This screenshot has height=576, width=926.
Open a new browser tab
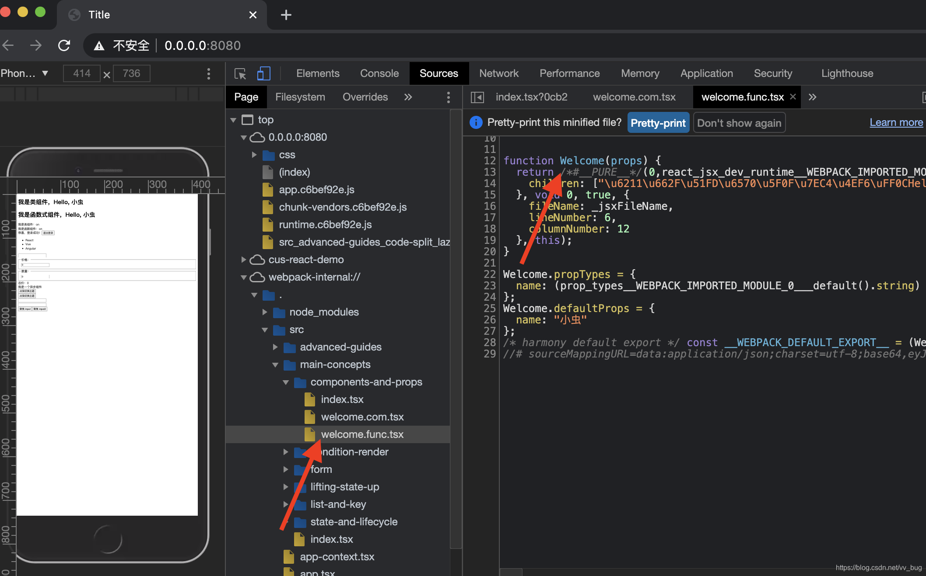pyautogui.click(x=286, y=15)
